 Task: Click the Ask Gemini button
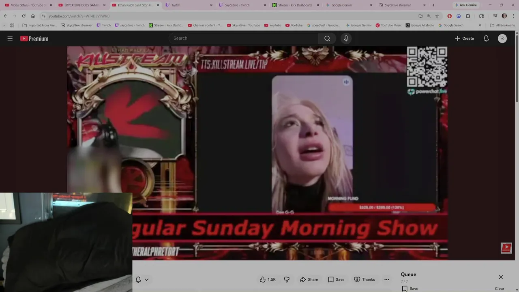pyautogui.click(x=465, y=5)
